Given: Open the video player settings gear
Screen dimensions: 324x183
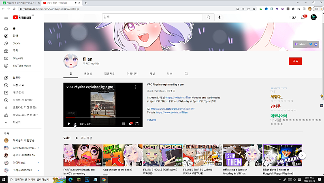Looking at the screenshot, I should pos(130,123).
